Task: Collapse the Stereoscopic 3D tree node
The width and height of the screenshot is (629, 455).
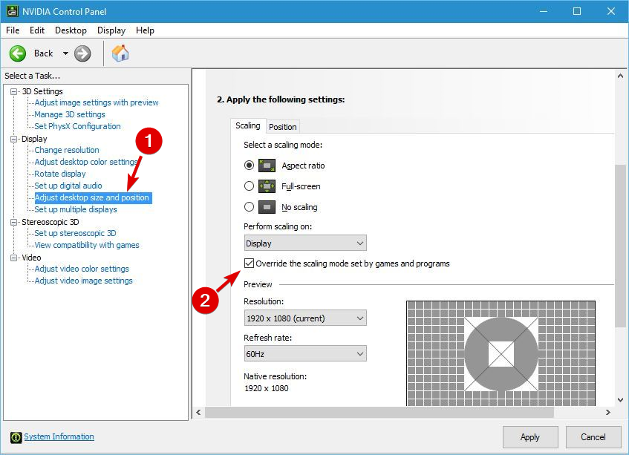Action: coord(13,222)
